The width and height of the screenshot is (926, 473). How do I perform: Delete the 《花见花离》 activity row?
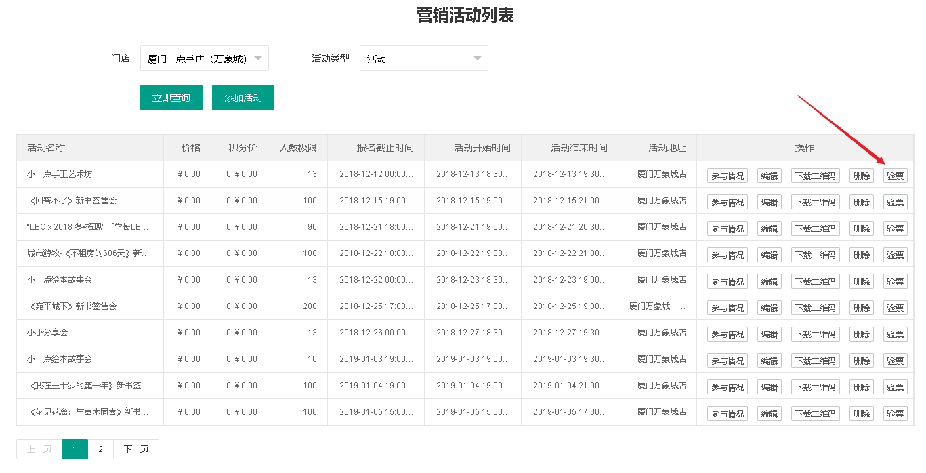(x=861, y=413)
